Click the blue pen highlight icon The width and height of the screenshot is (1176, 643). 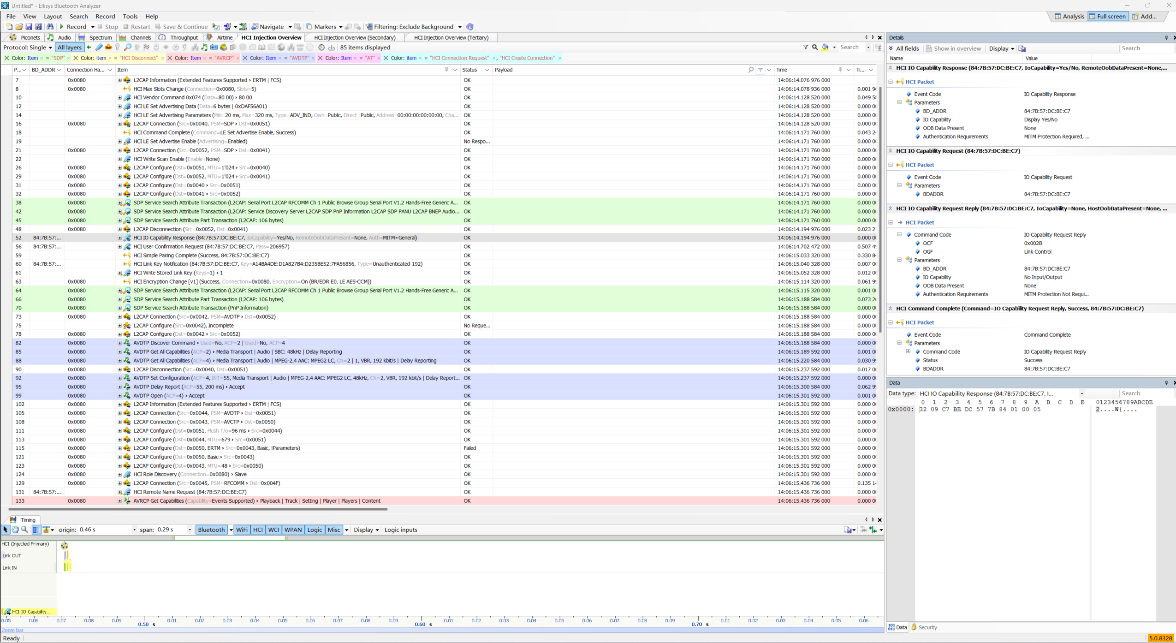tap(99, 47)
